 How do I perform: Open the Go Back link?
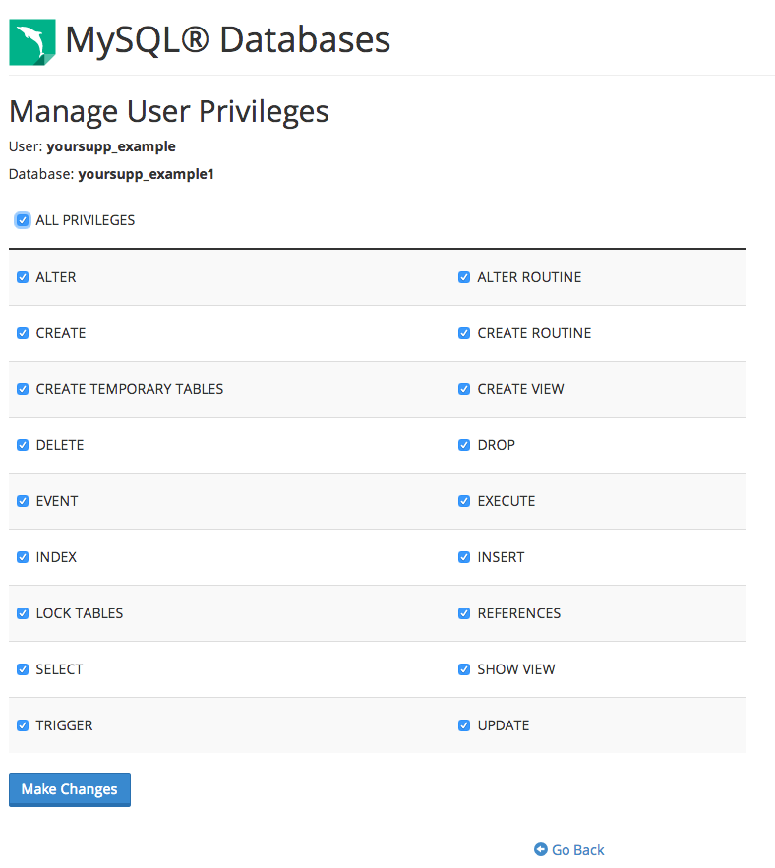pos(576,849)
